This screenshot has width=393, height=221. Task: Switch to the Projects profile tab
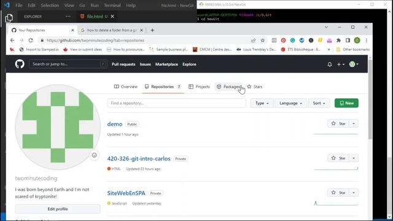tap(199, 87)
